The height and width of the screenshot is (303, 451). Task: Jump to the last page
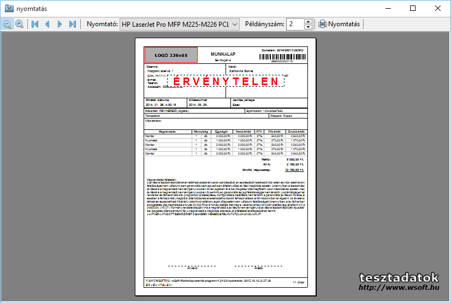point(73,24)
